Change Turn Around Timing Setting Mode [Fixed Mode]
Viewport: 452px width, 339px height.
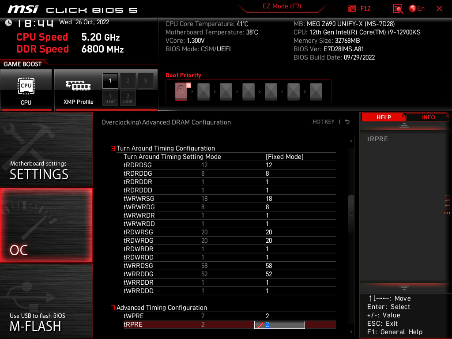(285, 157)
